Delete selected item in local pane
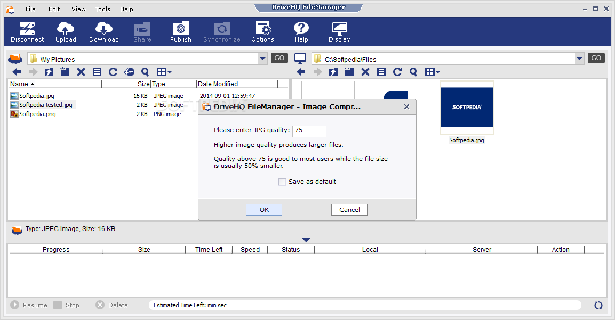Screen dimensions: 615x320 coord(365,72)
